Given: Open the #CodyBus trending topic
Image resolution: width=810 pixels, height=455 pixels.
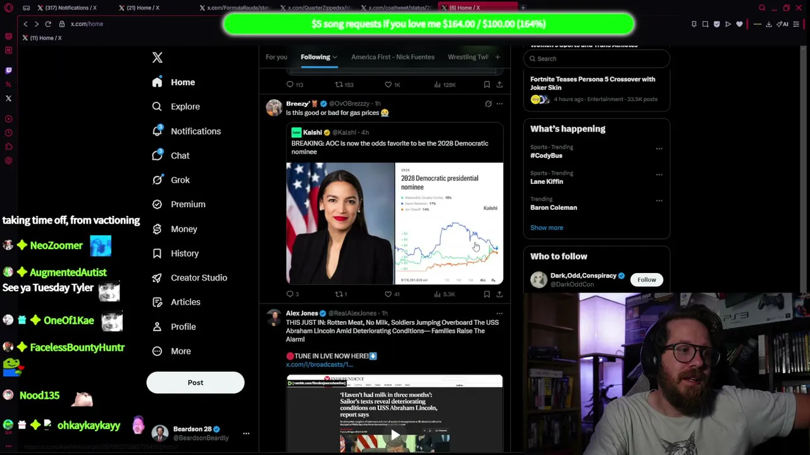Looking at the screenshot, I should coord(546,155).
